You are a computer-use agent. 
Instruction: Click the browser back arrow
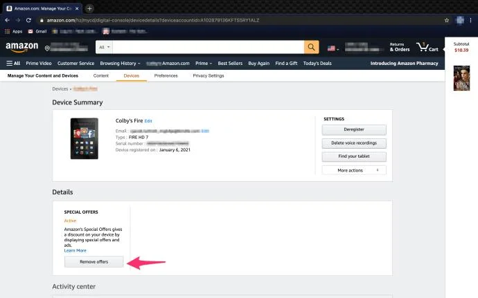pyautogui.click(x=8, y=20)
